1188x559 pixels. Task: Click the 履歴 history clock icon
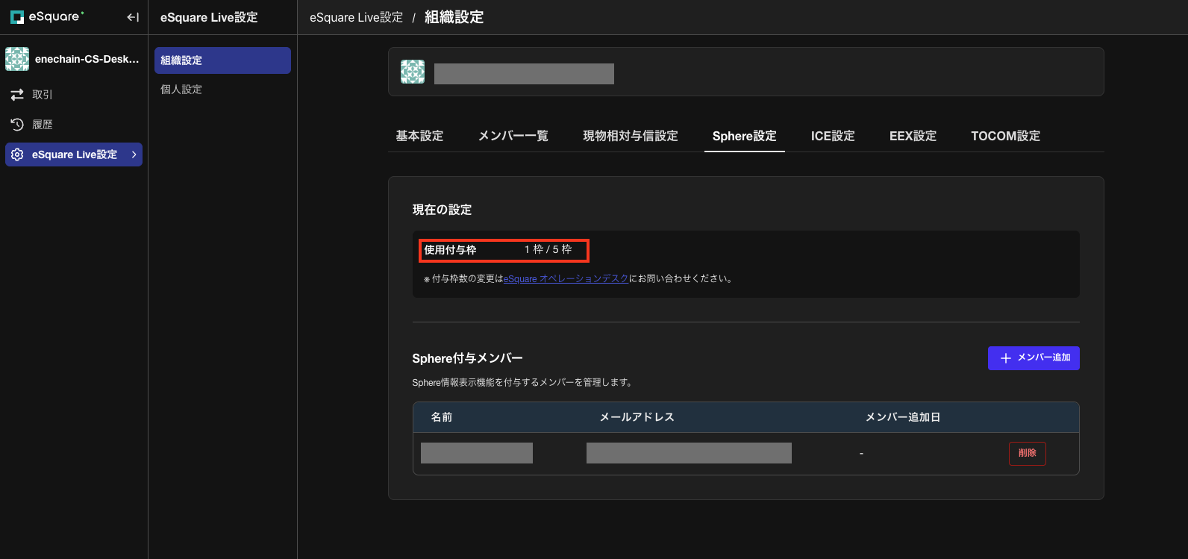[17, 125]
